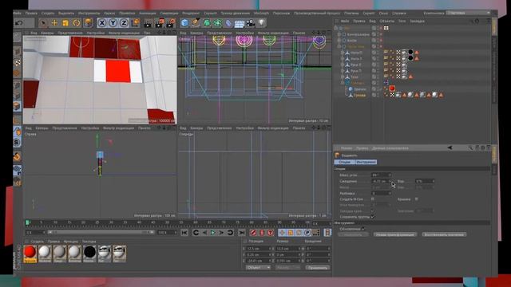The height and width of the screenshot is (287, 511).
Task: Click the Undo arrow in the toolbar
Action: tap(19, 23)
